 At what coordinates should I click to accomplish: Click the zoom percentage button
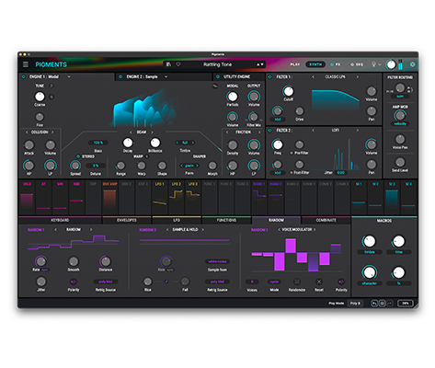click(406, 304)
